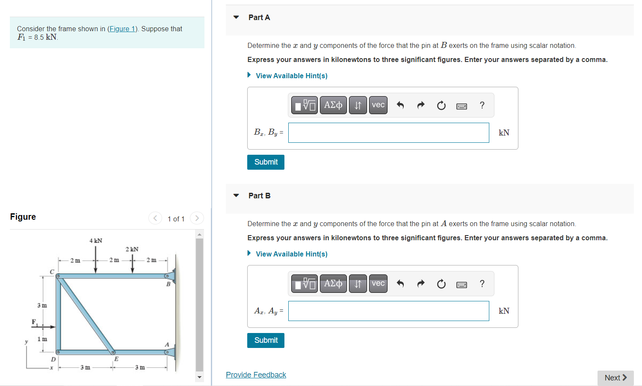Go to previous figure arrow
Image resolution: width=642 pixels, height=386 pixels.
click(x=155, y=218)
